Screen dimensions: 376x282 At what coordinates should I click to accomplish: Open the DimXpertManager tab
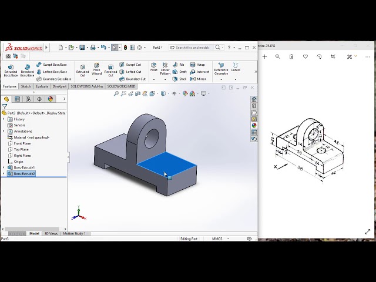[x=39, y=99]
